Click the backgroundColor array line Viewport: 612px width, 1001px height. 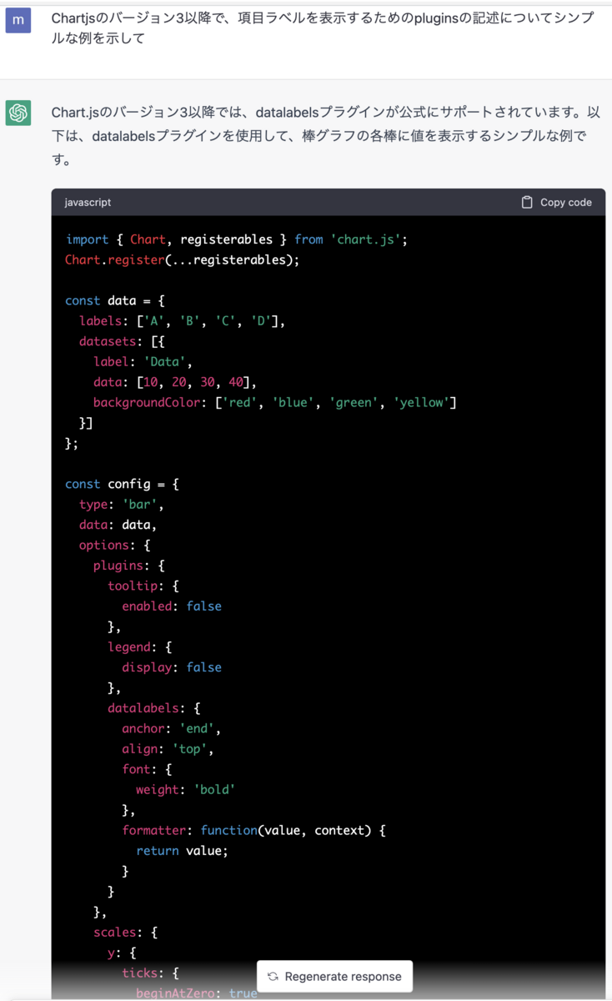point(275,402)
